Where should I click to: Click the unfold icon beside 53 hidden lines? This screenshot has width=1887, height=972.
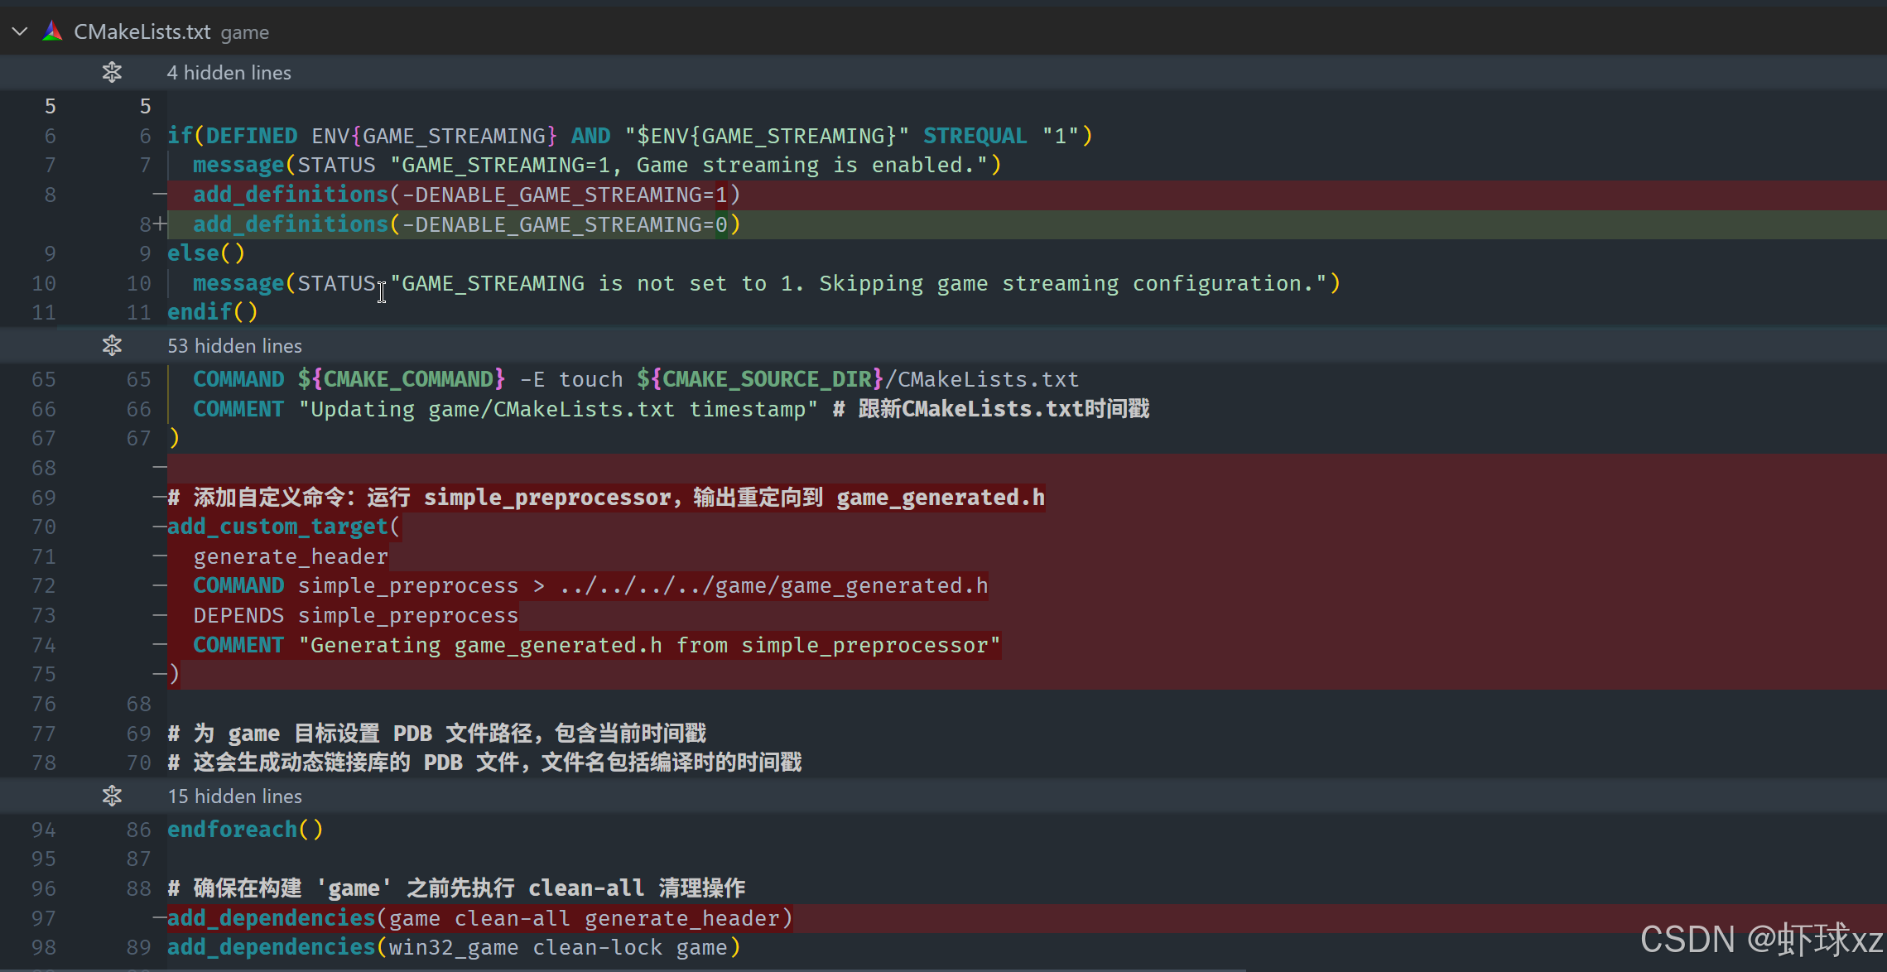(112, 345)
